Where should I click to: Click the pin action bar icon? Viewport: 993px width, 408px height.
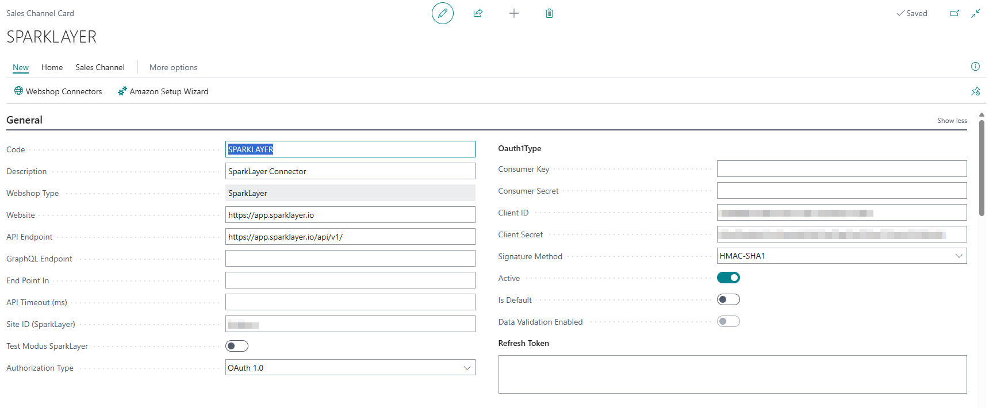[x=976, y=91]
